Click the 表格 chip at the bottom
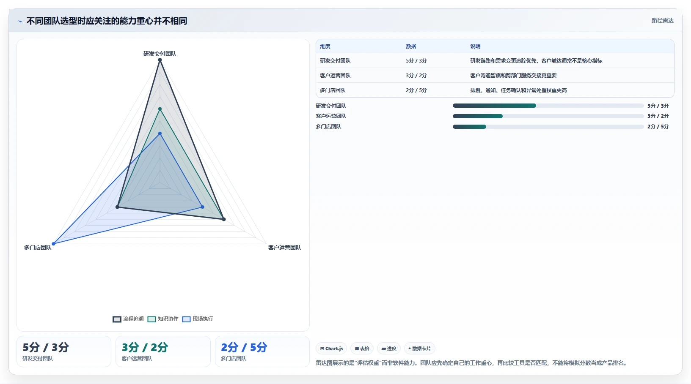Screen dimensions: 691x384 pos(362,349)
